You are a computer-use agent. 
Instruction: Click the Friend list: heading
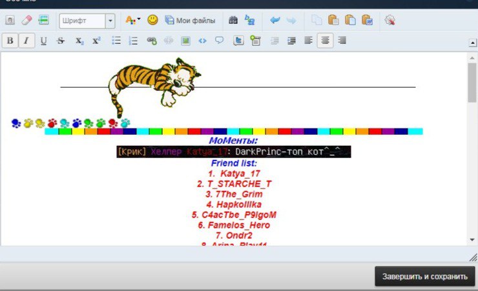click(234, 163)
